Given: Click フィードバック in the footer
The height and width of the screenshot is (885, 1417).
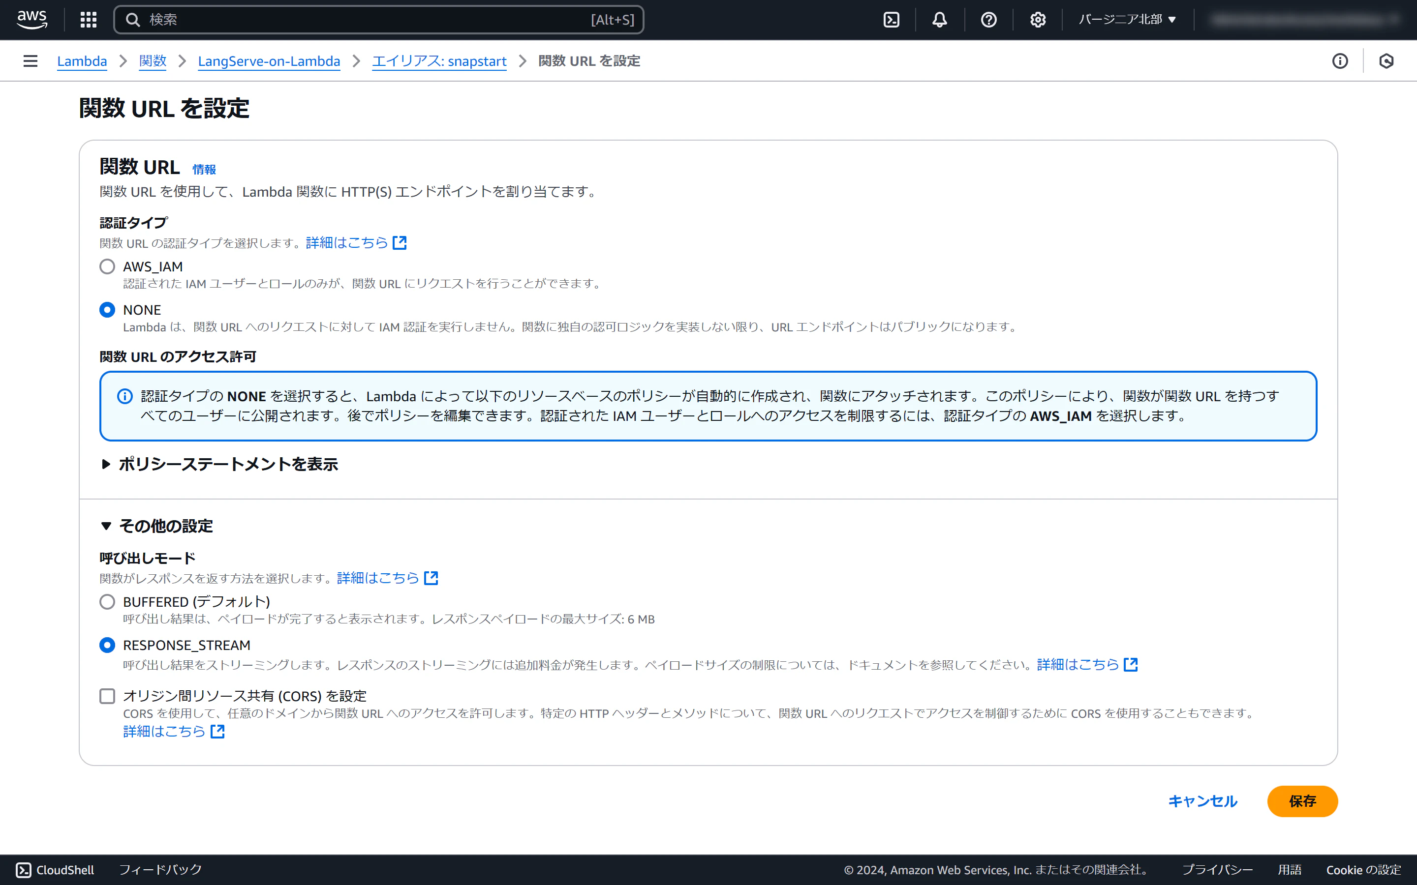Looking at the screenshot, I should coord(160,870).
